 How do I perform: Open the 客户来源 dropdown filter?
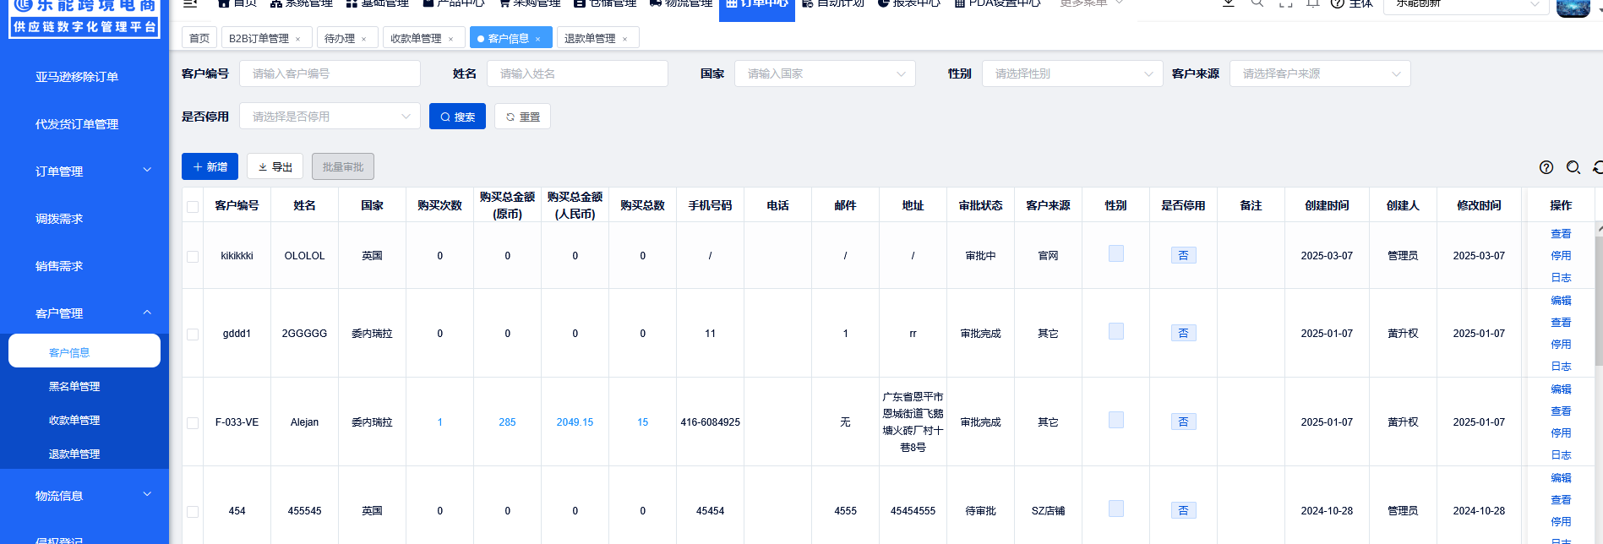click(x=1319, y=73)
